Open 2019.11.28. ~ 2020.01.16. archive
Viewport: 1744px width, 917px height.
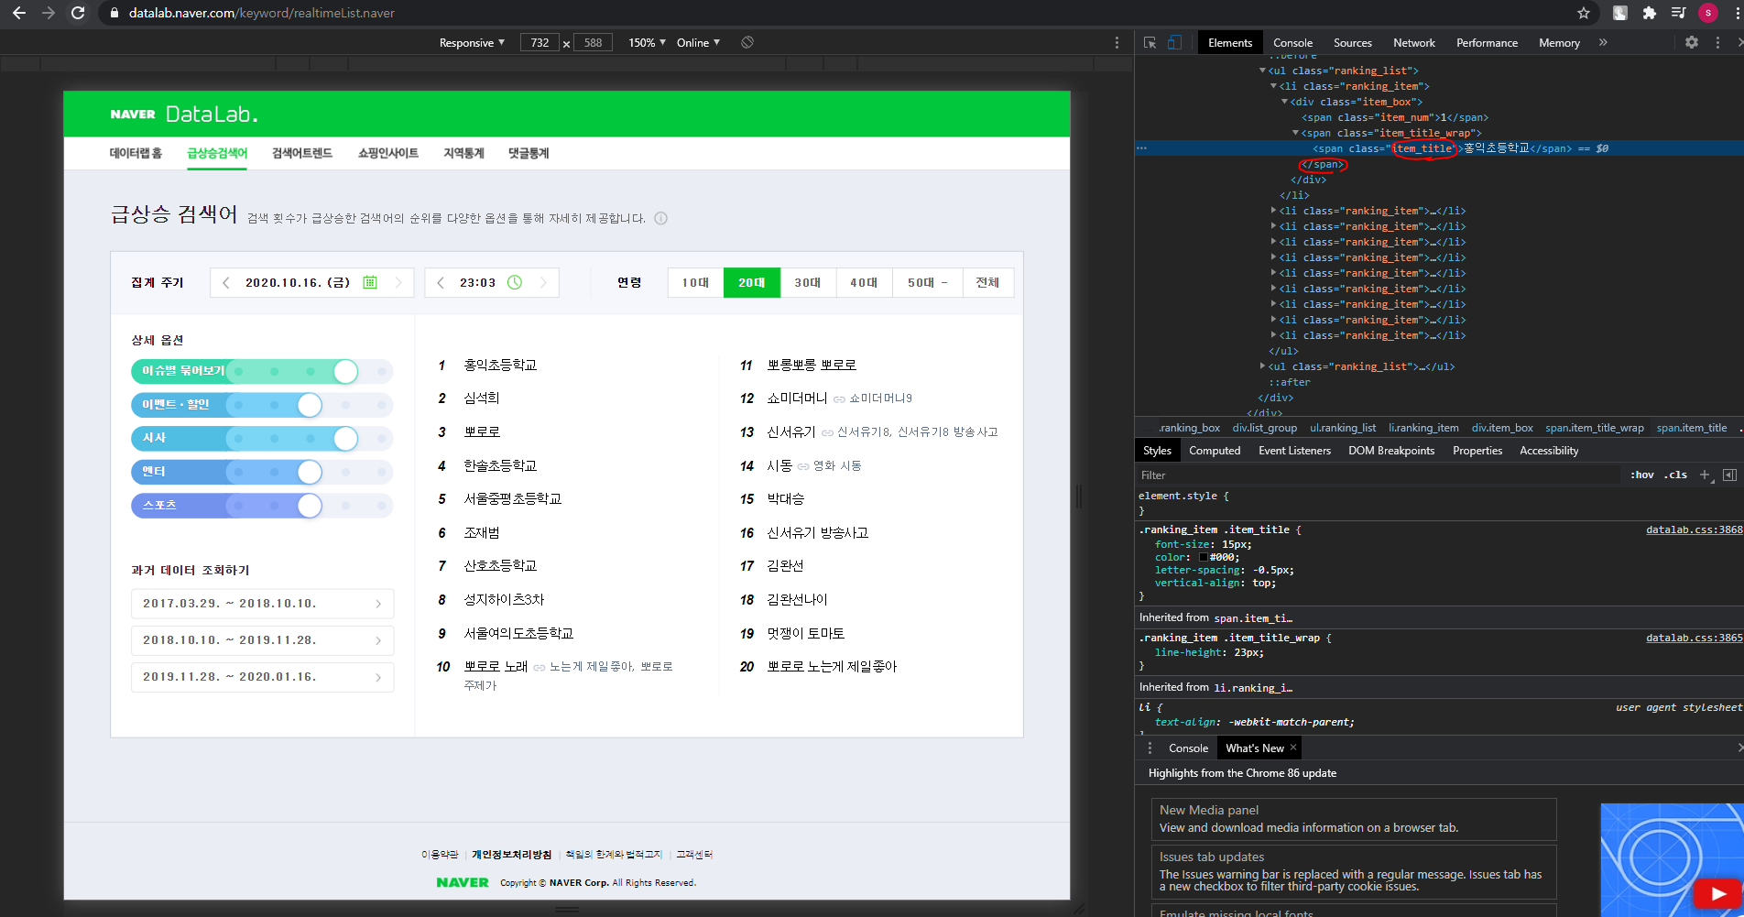click(263, 677)
